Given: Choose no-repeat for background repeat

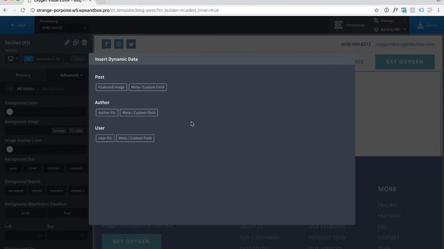Looking at the screenshot, I should tap(16, 191).
